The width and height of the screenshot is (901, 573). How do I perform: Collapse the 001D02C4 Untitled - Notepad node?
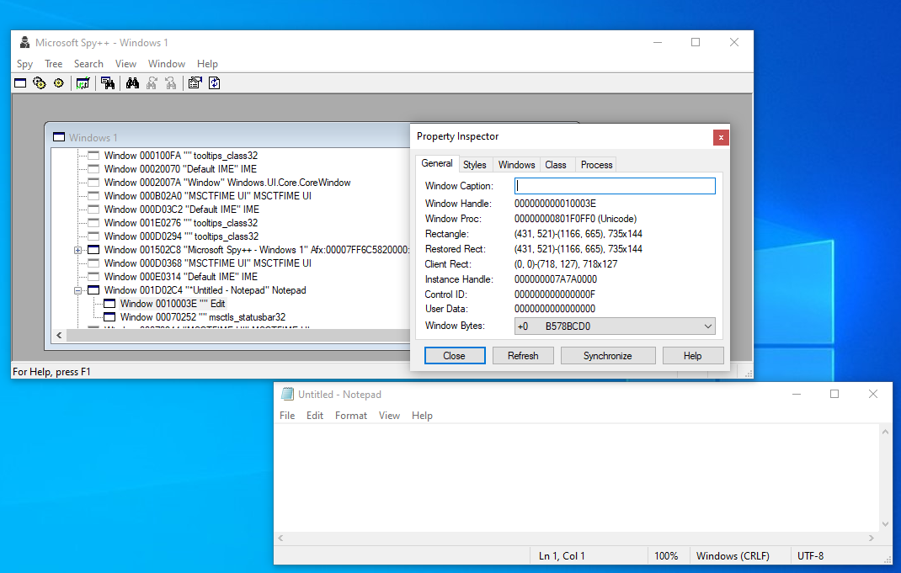click(x=77, y=290)
